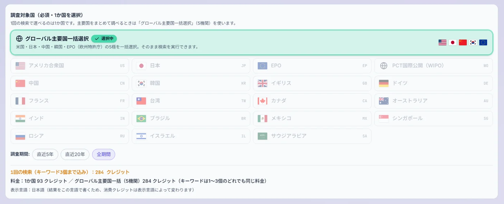This screenshot has height=204, width=504.
Task: Click the Japan flag in the global banner
Action: (x=453, y=42)
